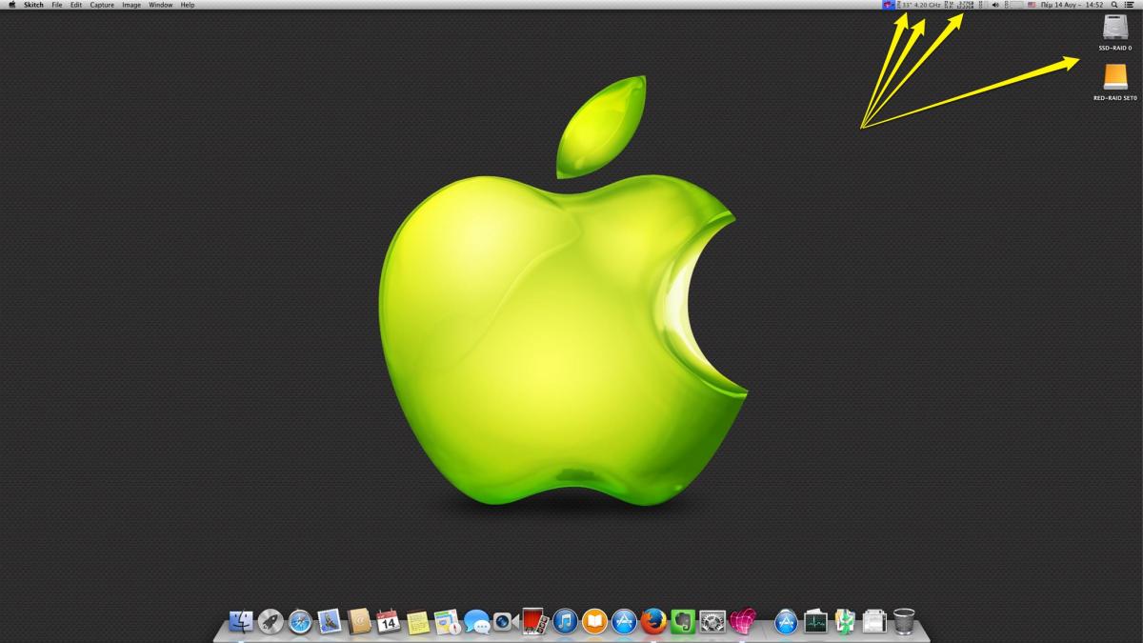Open the File menu
This screenshot has width=1143, height=643.
click(57, 5)
